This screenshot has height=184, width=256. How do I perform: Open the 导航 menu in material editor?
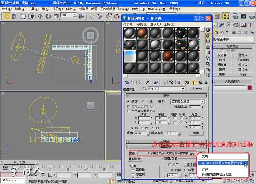142,24
